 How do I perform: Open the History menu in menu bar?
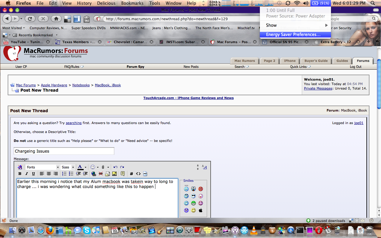tap(84, 3)
